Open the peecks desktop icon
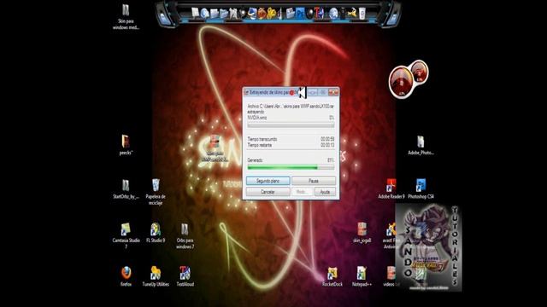 click(x=126, y=145)
